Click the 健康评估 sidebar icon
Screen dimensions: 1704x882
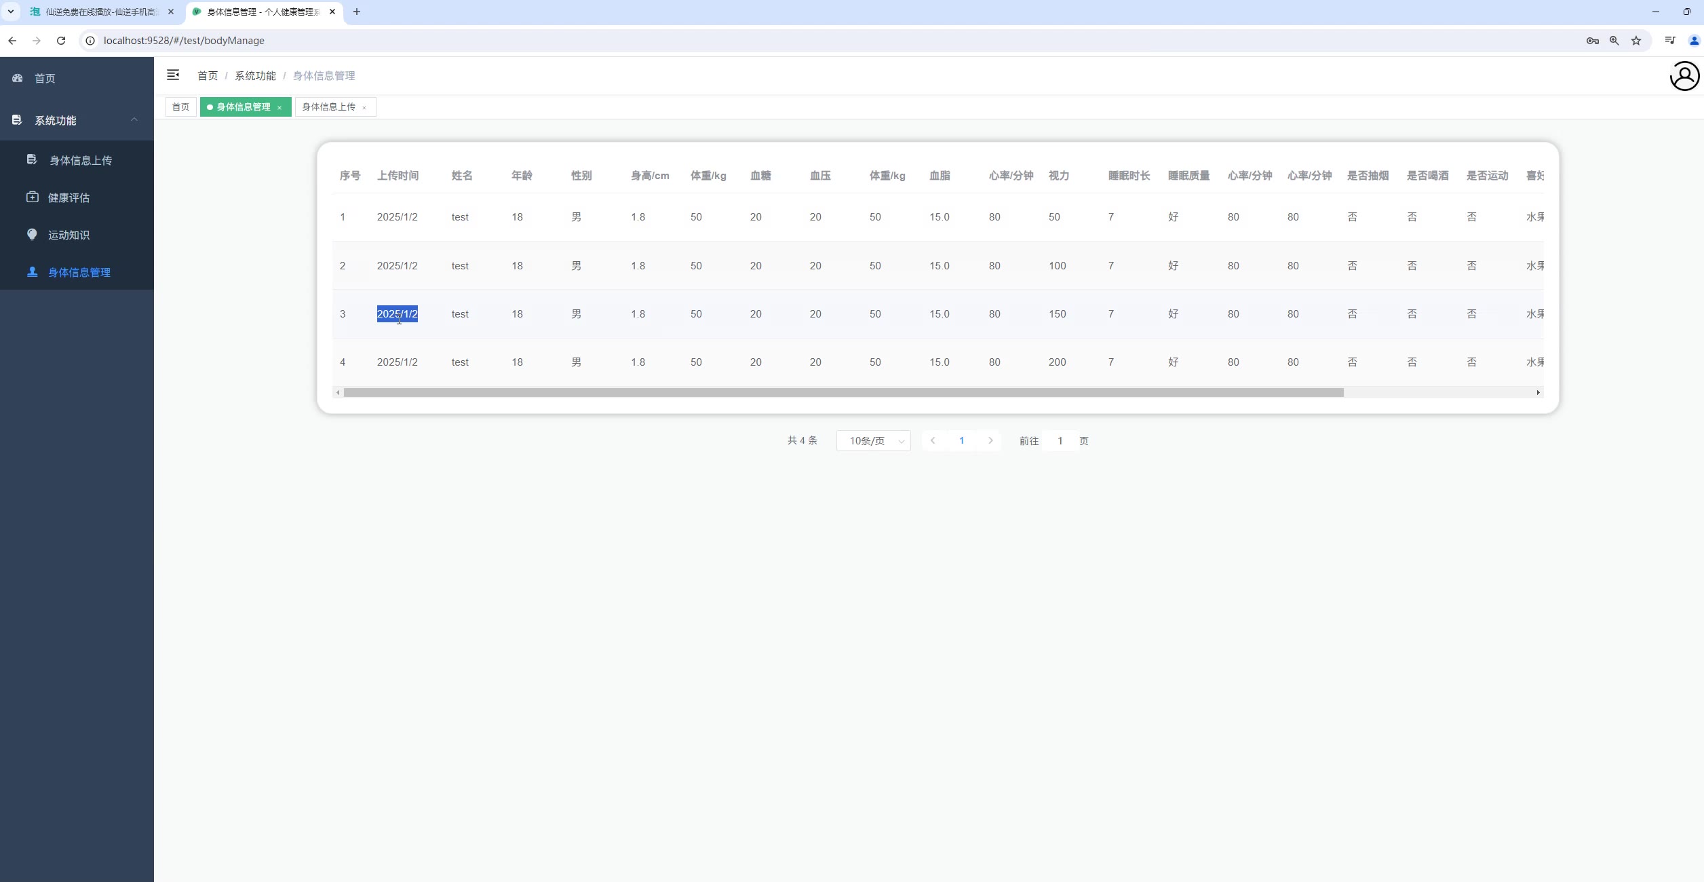[32, 197]
